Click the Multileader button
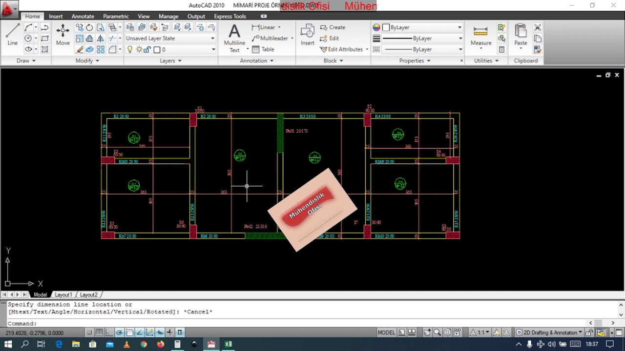The width and height of the screenshot is (625, 351). pos(272,38)
